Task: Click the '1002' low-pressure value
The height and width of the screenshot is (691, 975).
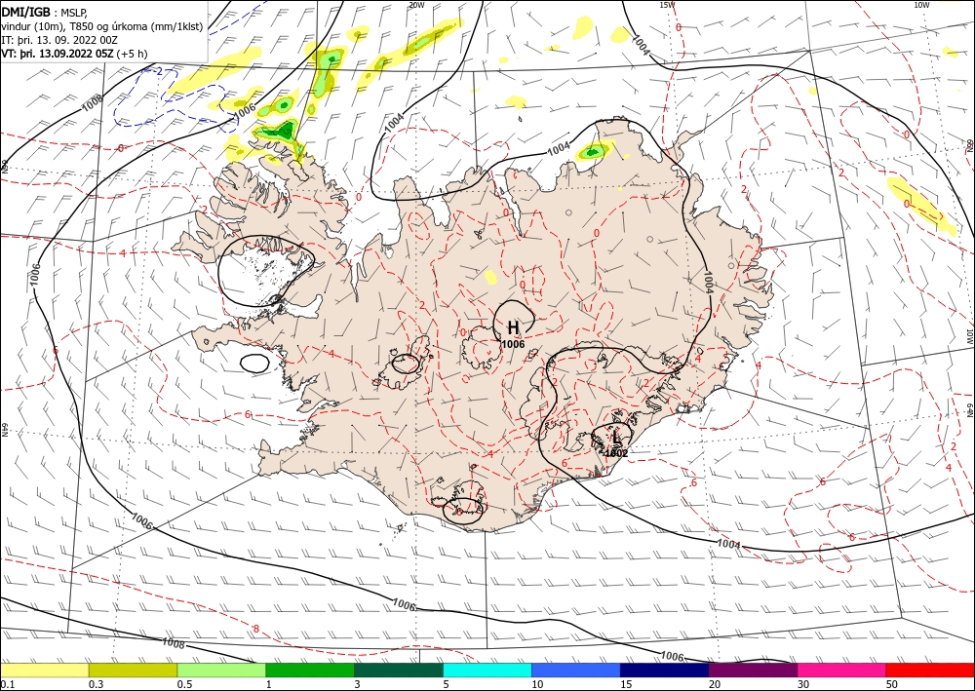Action: [x=616, y=453]
